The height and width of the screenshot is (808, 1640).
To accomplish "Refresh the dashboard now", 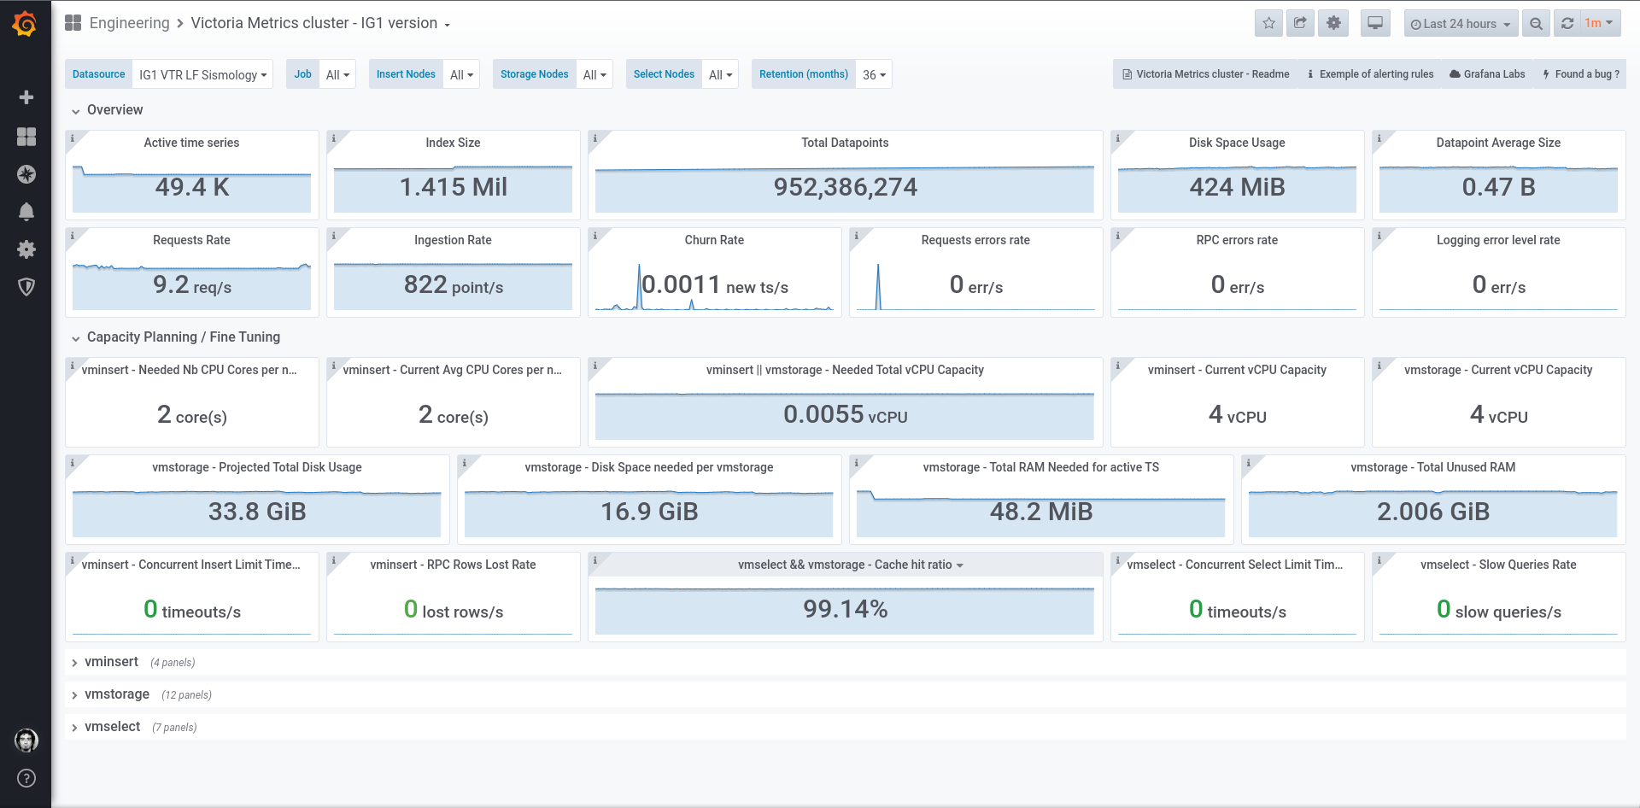I will pyautogui.click(x=1567, y=23).
